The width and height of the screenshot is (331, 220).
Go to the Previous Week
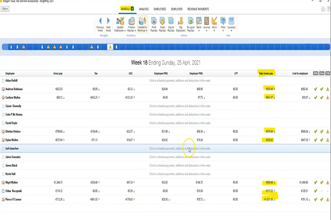[x=100, y=25]
